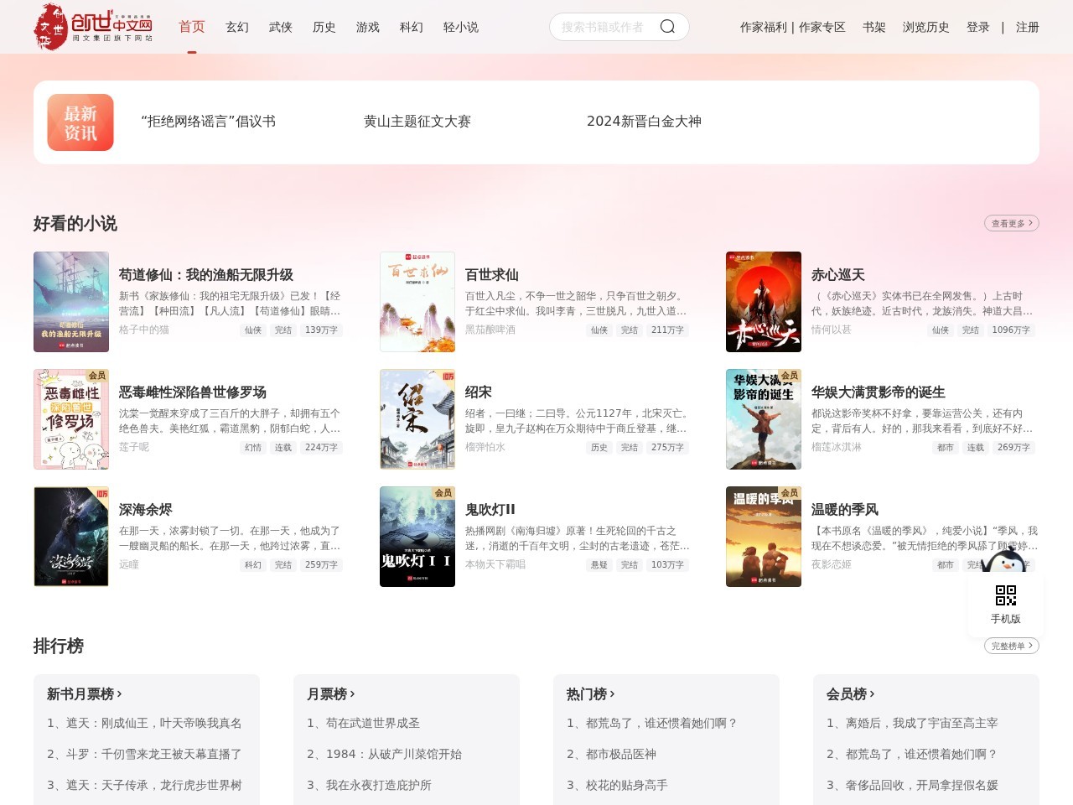1073x805 pixels.
Task: Open the 科幻 category
Action: pos(412,27)
